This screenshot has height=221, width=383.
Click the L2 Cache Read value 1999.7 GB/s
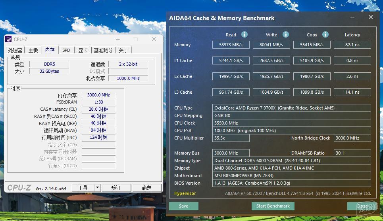tap(231, 76)
